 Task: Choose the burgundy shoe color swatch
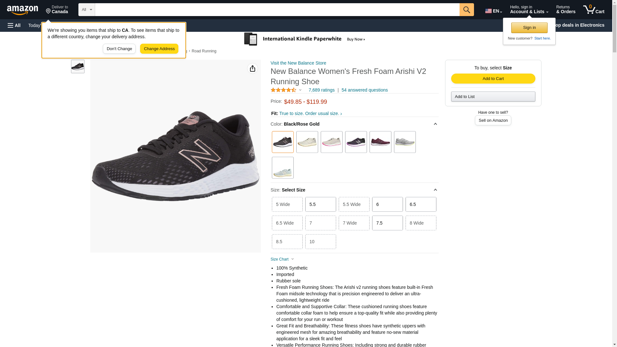point(380,142)
